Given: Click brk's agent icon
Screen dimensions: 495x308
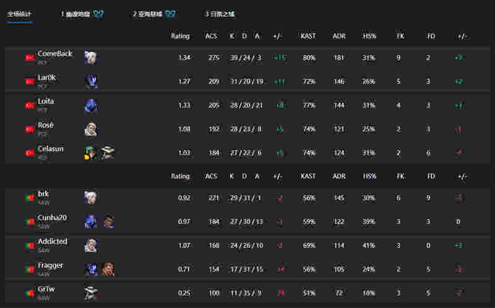Looking at the screenshot, I should point(91,198).
